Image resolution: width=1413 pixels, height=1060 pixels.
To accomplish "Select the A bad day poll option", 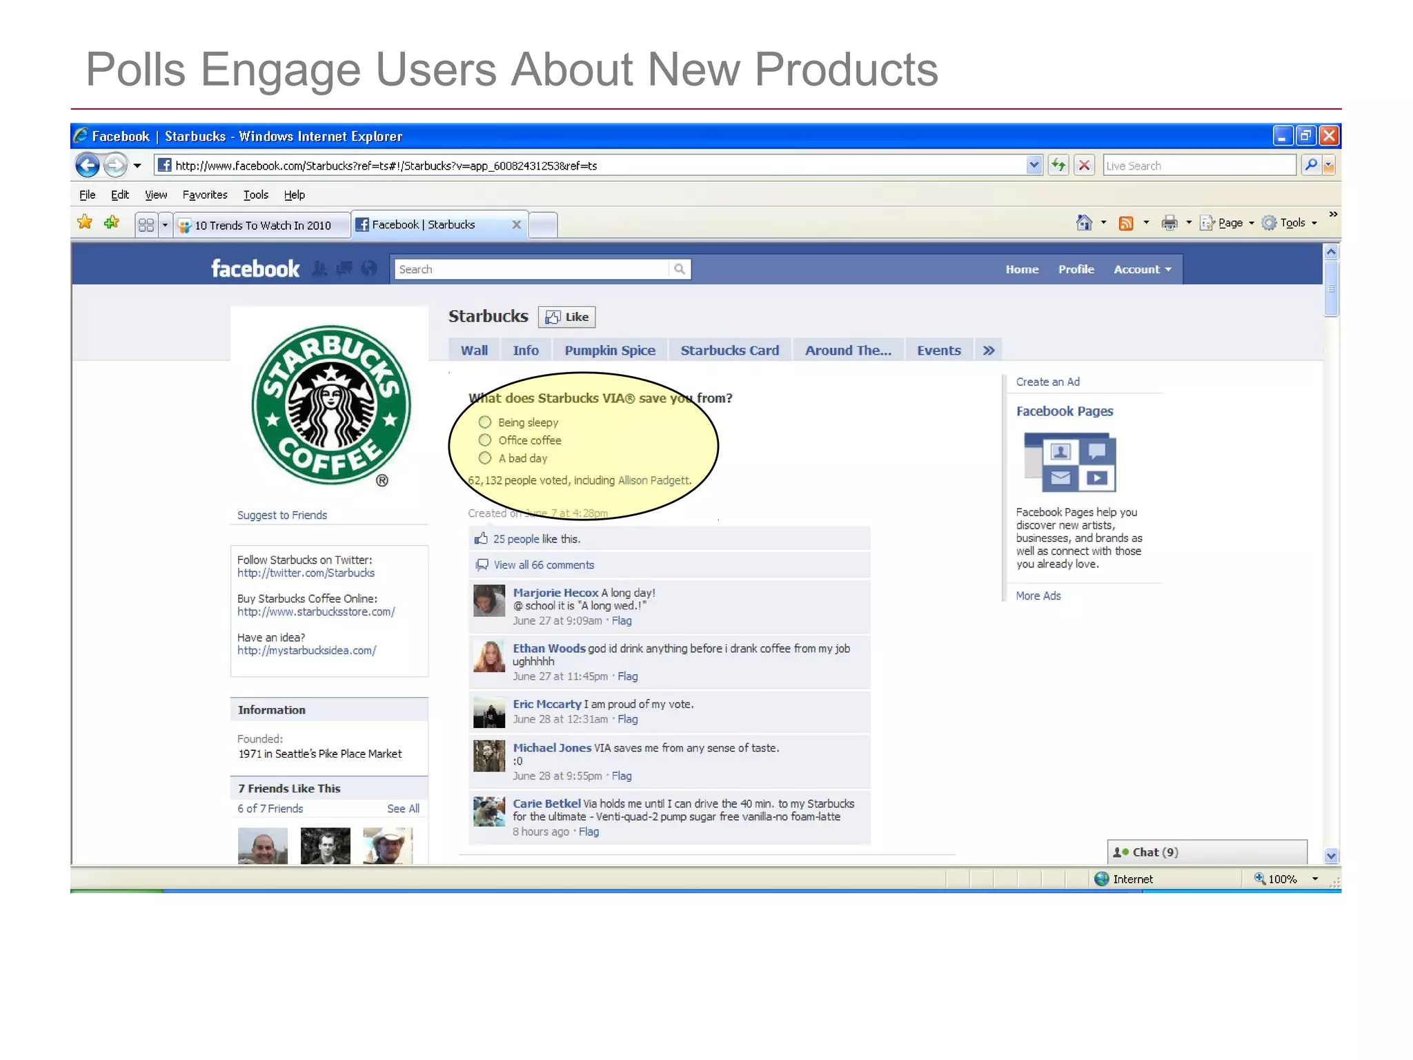I will [x=485, y=458].
